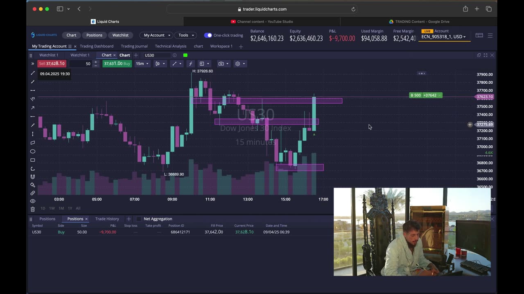The height and width of the screenshot is (294, 524).
Task: Select the paint brush style tool
Action: coord(33,185)
